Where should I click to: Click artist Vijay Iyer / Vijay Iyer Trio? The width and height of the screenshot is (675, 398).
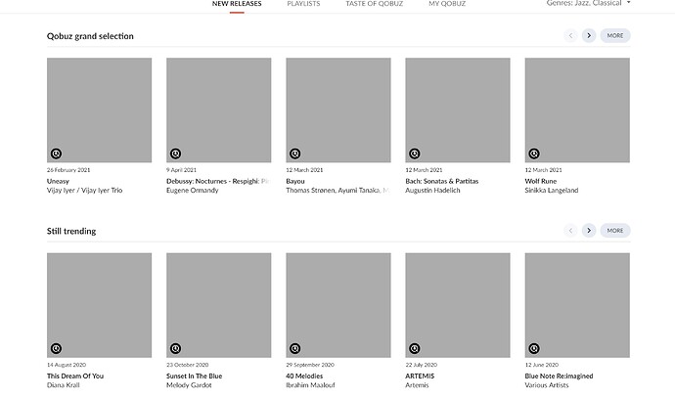[85, 190]
